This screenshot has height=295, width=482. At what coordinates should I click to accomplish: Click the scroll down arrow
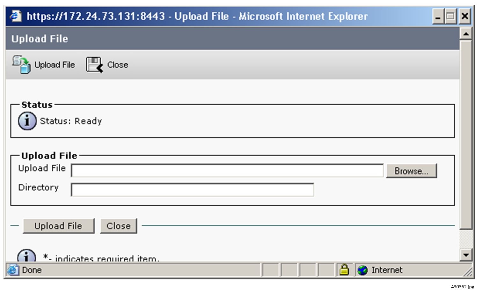tap(466, 255)
